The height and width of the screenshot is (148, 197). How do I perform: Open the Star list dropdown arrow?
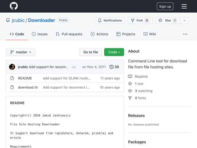tap(184, 21)
